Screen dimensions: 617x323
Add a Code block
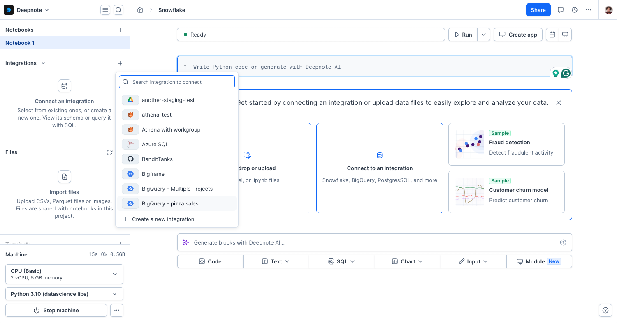210,261
